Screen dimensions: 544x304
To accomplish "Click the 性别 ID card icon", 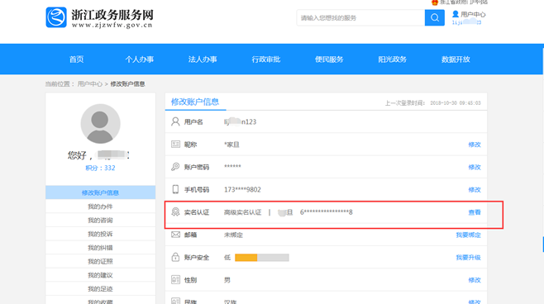I will click(x=175, y=280).
